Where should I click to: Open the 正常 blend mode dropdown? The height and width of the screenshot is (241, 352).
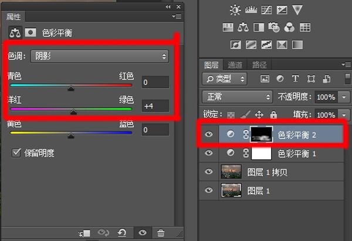pyautogui.click(x=237, y=97)
